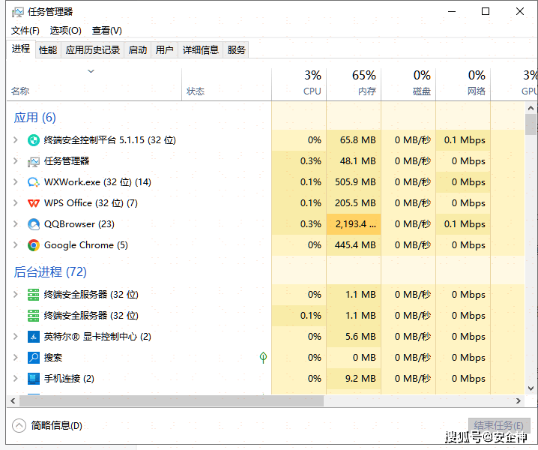Collapse to 简略信息 view using the arrow button

(x=19, y=425)
